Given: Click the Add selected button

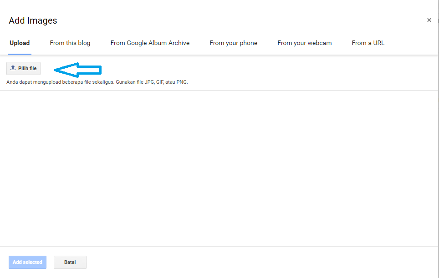Looking at the screenshot, I should pyautogui.click(x=27, y=262).
